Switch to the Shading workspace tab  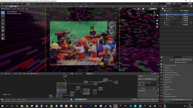tap(63, 4)
